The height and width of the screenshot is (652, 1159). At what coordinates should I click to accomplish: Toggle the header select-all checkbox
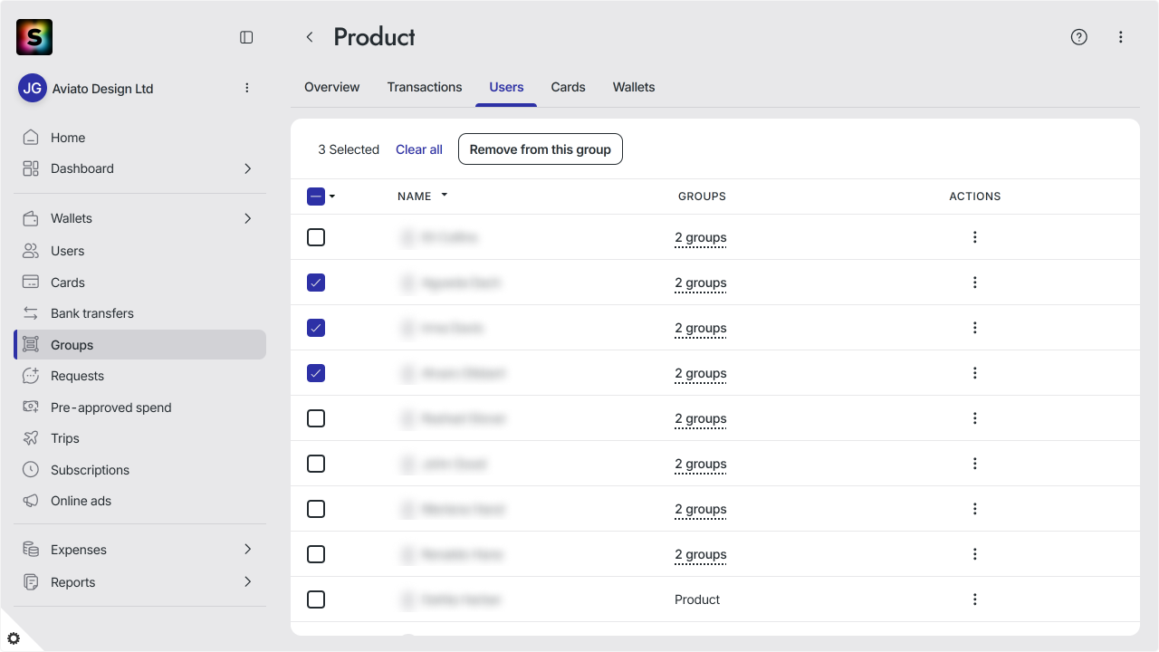pyautogui.click(x=316, y=197)
